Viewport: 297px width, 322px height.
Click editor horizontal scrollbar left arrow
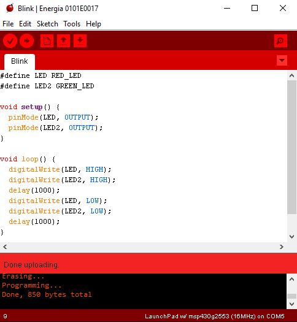click(5, 247)
